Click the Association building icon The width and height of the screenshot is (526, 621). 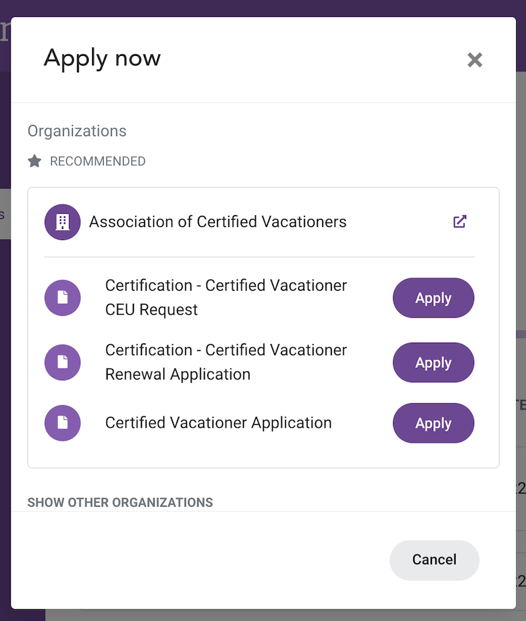[62, 222]
